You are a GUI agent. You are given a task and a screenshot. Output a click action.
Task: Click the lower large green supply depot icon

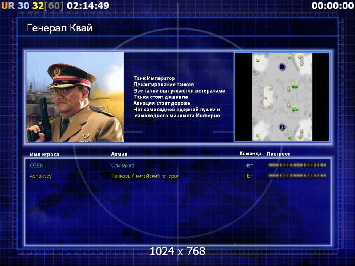click(x=295, y=109)
